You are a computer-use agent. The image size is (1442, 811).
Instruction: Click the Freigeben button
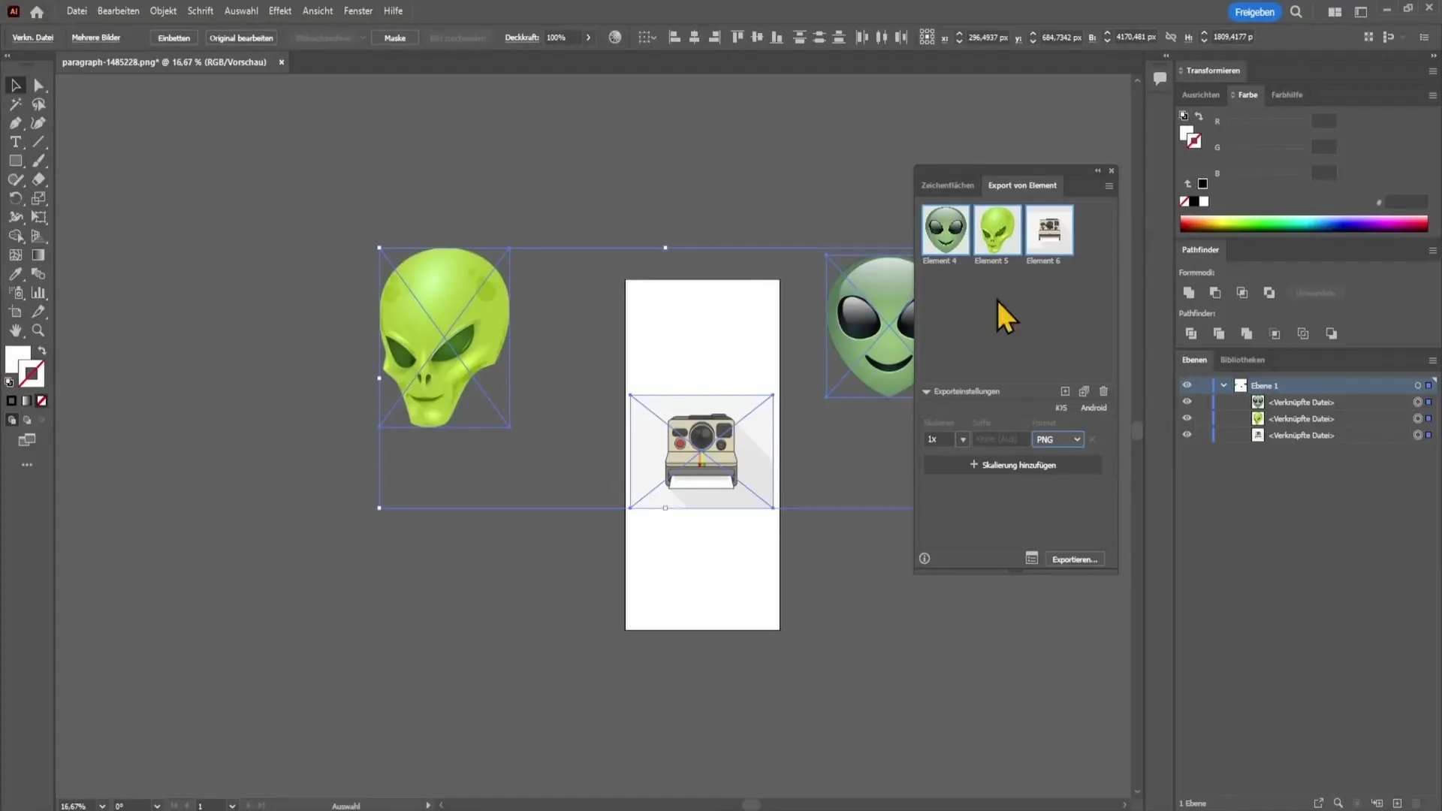1253,12
